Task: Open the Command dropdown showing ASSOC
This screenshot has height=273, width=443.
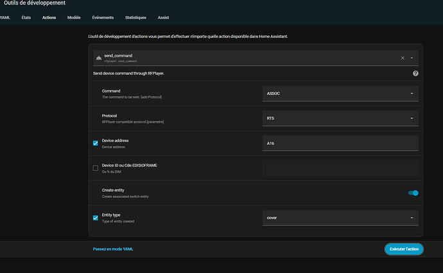Action: [x=340, y=93]
